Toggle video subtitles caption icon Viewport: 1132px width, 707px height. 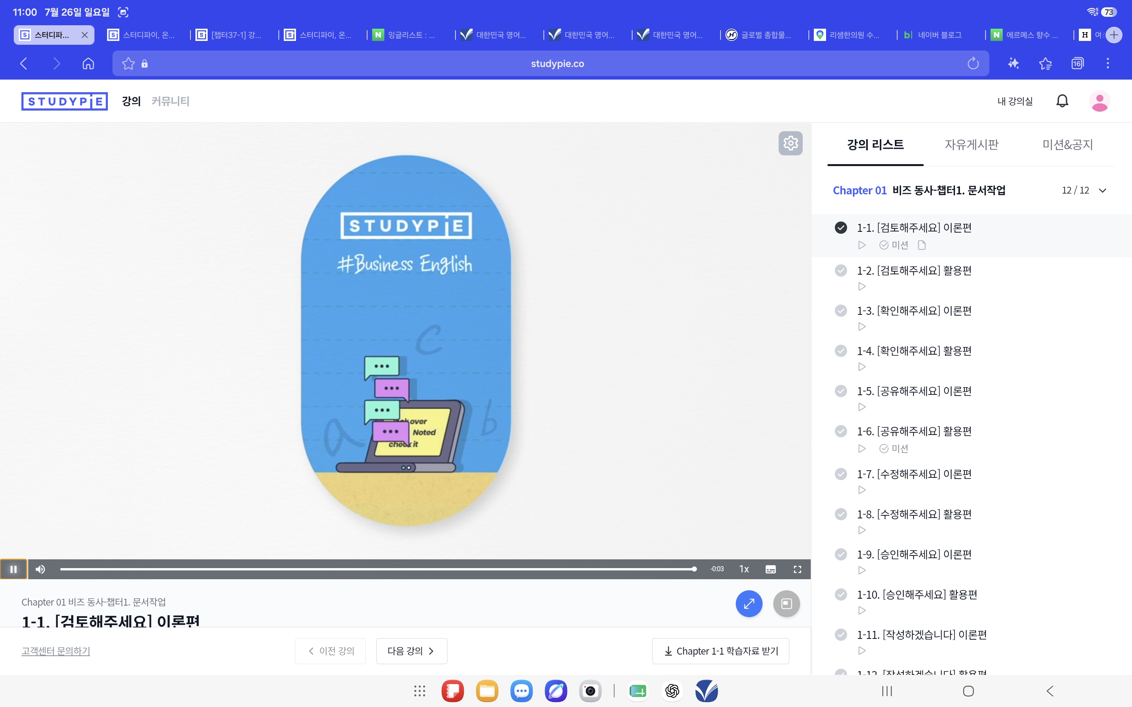[x=771, y=569]
